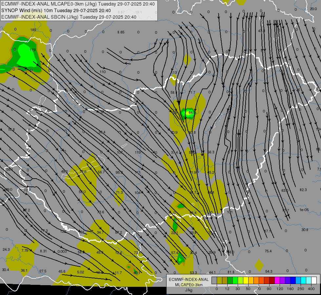Click the map value 20.0
The image size is (321, 295).
click(x=313, y=9)
